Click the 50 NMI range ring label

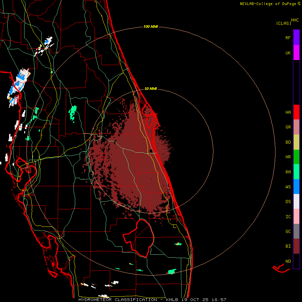click(x=151, y=89)
